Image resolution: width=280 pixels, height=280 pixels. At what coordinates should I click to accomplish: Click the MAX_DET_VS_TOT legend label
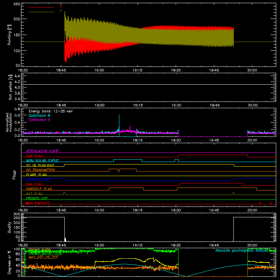tap(43, 257)
